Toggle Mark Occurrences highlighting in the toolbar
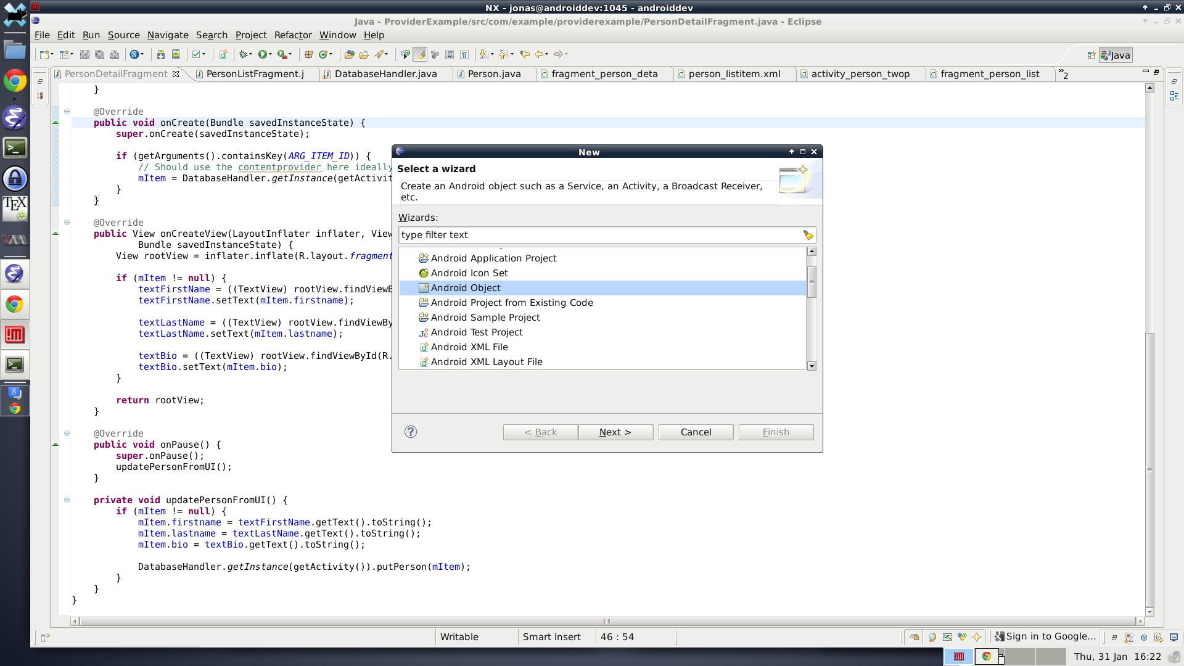Viewport: 1184px width, 666px height. click(x=420, y=54)
